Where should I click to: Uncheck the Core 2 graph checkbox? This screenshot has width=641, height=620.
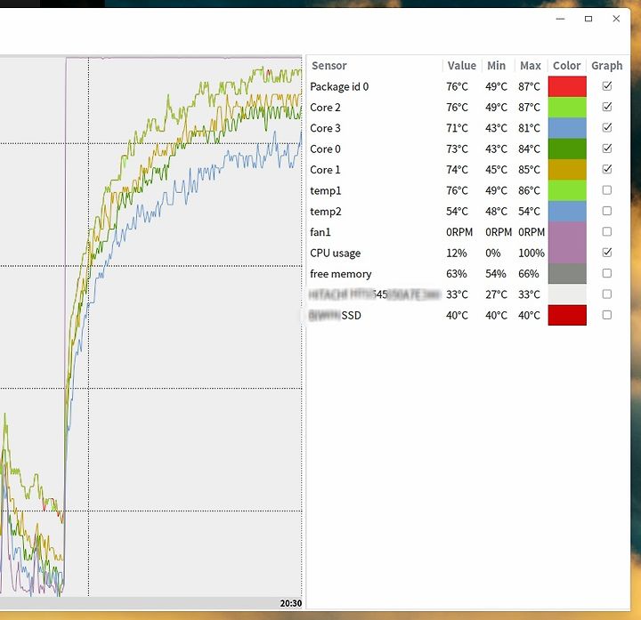coord(606,107)
